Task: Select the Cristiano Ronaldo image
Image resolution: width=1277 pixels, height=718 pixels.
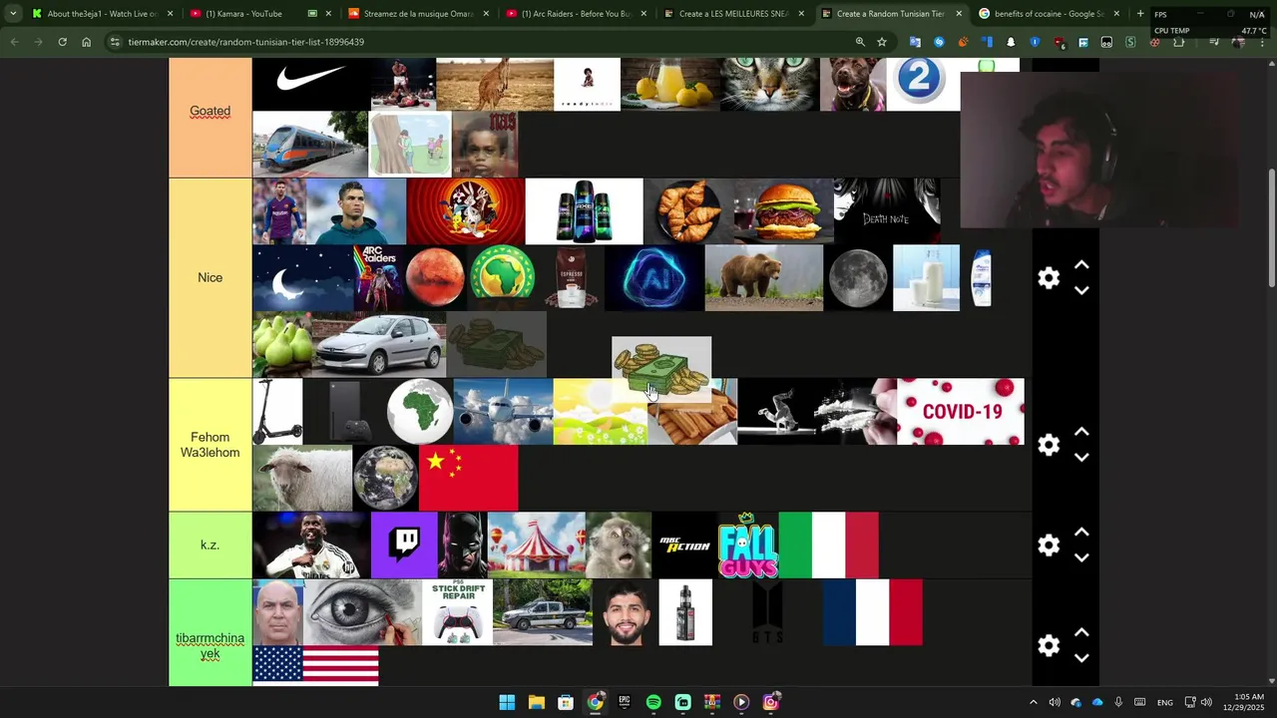Action: tap(356, 211)
